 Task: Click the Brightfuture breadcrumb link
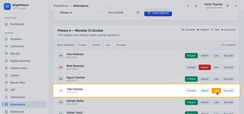[x=61, y=6]
